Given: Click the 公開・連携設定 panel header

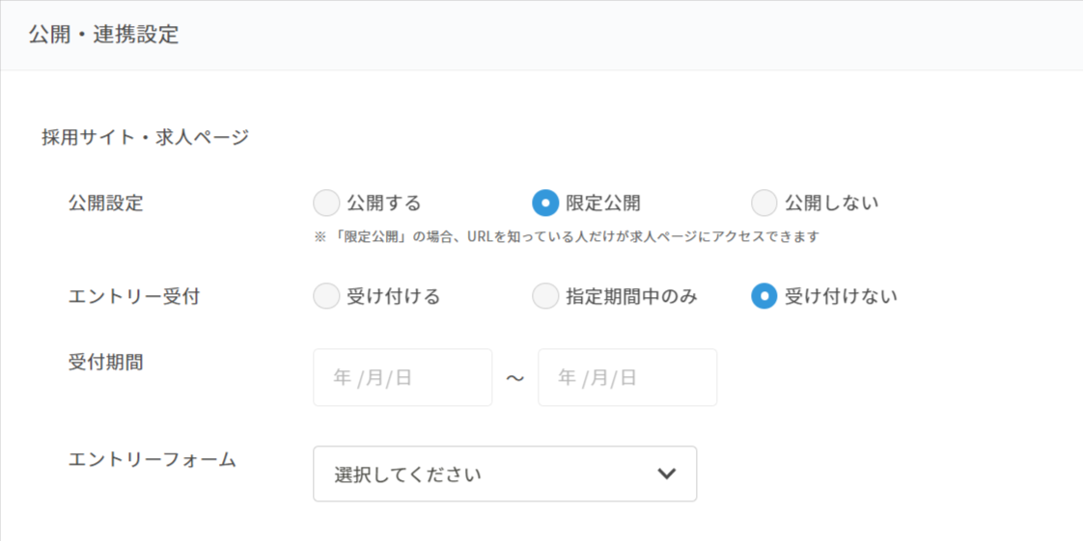Looking at the screenshot, I should (x=104, y=35).
